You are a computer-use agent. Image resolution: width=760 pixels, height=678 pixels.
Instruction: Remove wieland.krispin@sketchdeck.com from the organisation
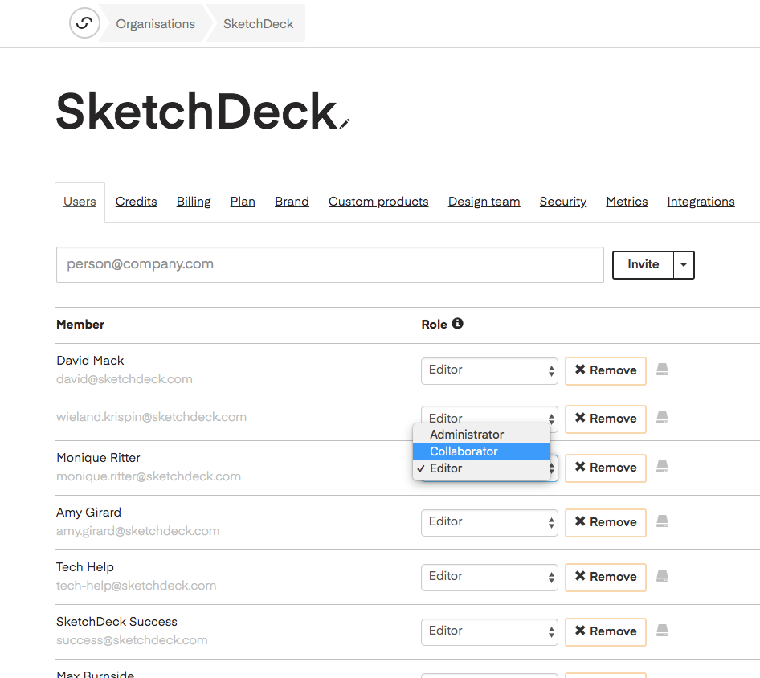tap(606, 419)
